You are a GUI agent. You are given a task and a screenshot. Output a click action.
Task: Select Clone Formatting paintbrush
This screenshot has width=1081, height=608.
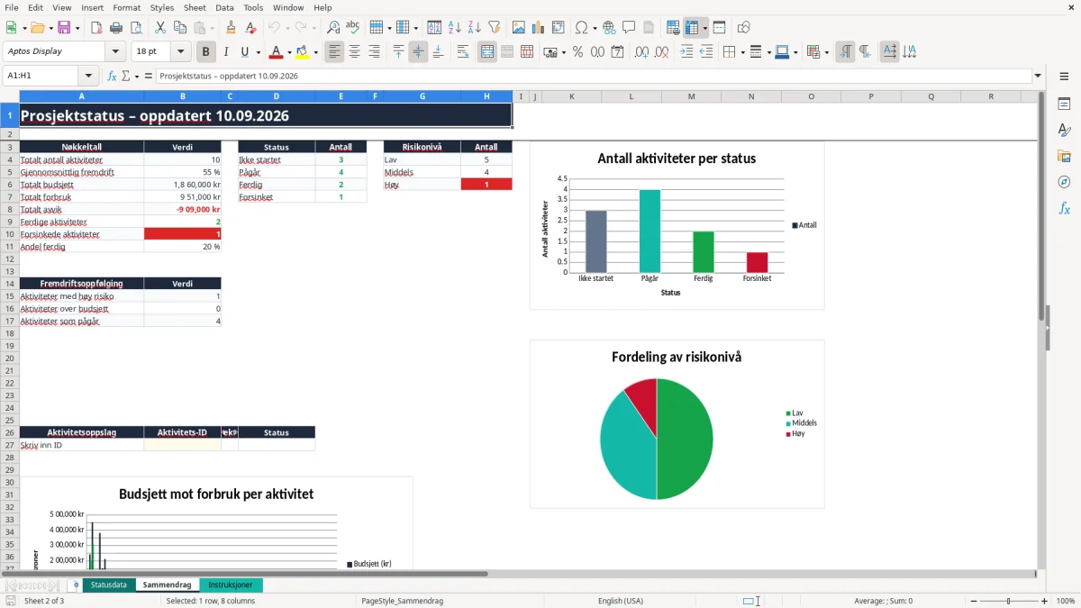pyautogui.click(x=231, y=28)
